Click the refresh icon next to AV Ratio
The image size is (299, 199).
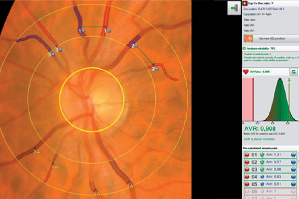[x=293, y=72]
